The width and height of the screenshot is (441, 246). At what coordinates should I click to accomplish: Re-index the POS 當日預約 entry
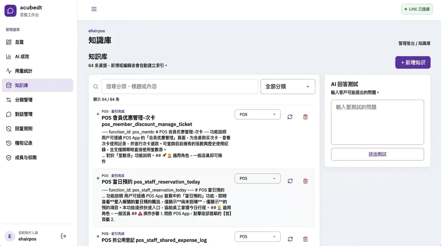(290, 181)
